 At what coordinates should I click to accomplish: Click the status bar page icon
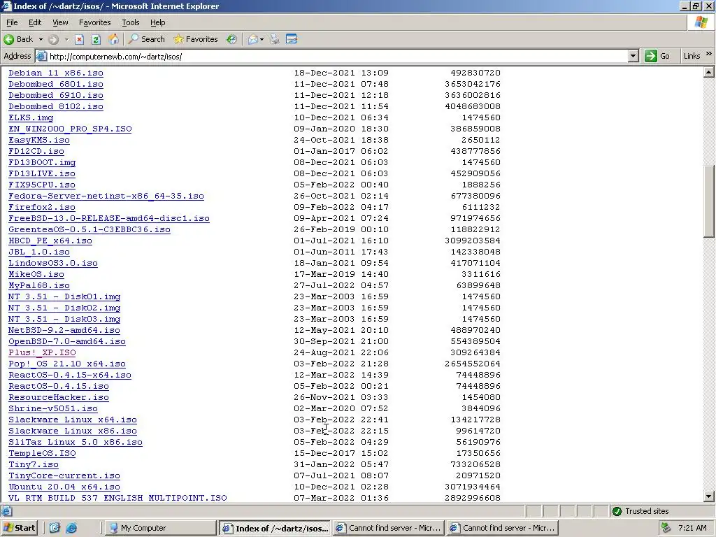[6, 511]
